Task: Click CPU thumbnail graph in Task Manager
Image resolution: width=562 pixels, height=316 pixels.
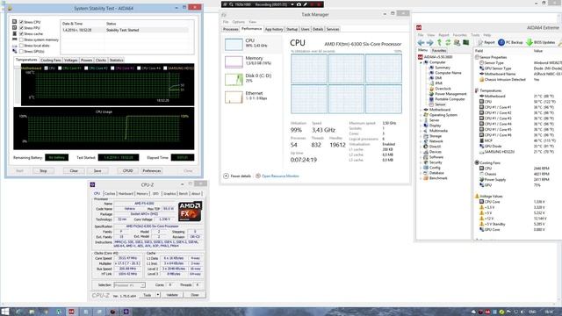Action: coord(234,44)
